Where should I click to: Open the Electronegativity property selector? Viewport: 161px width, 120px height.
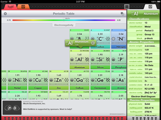[x=64, y=25]
